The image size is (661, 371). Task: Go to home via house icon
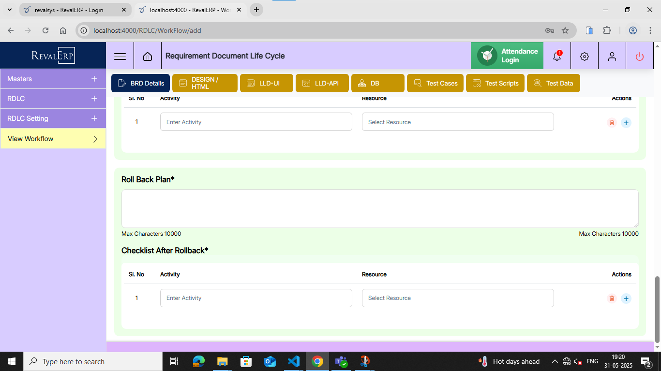[148, 56]
